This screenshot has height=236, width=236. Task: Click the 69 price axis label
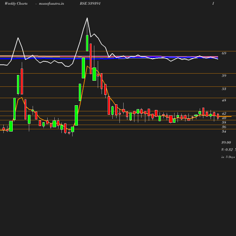click(224, 53)
